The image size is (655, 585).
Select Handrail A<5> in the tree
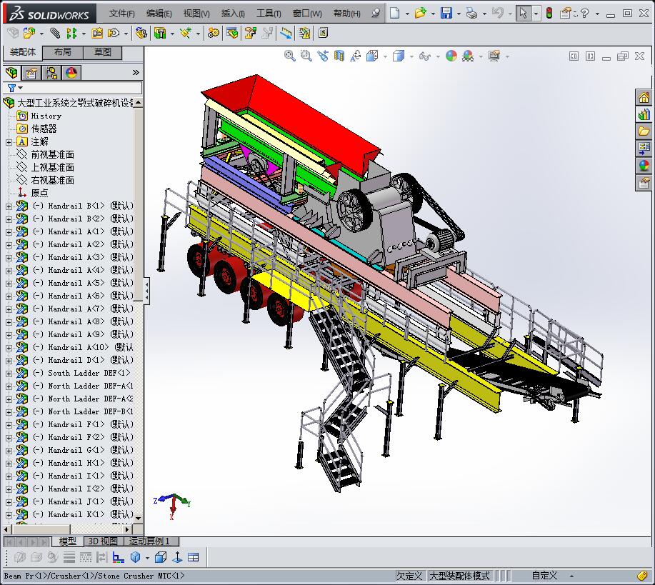pyautogui.click(x=83, y=284)
